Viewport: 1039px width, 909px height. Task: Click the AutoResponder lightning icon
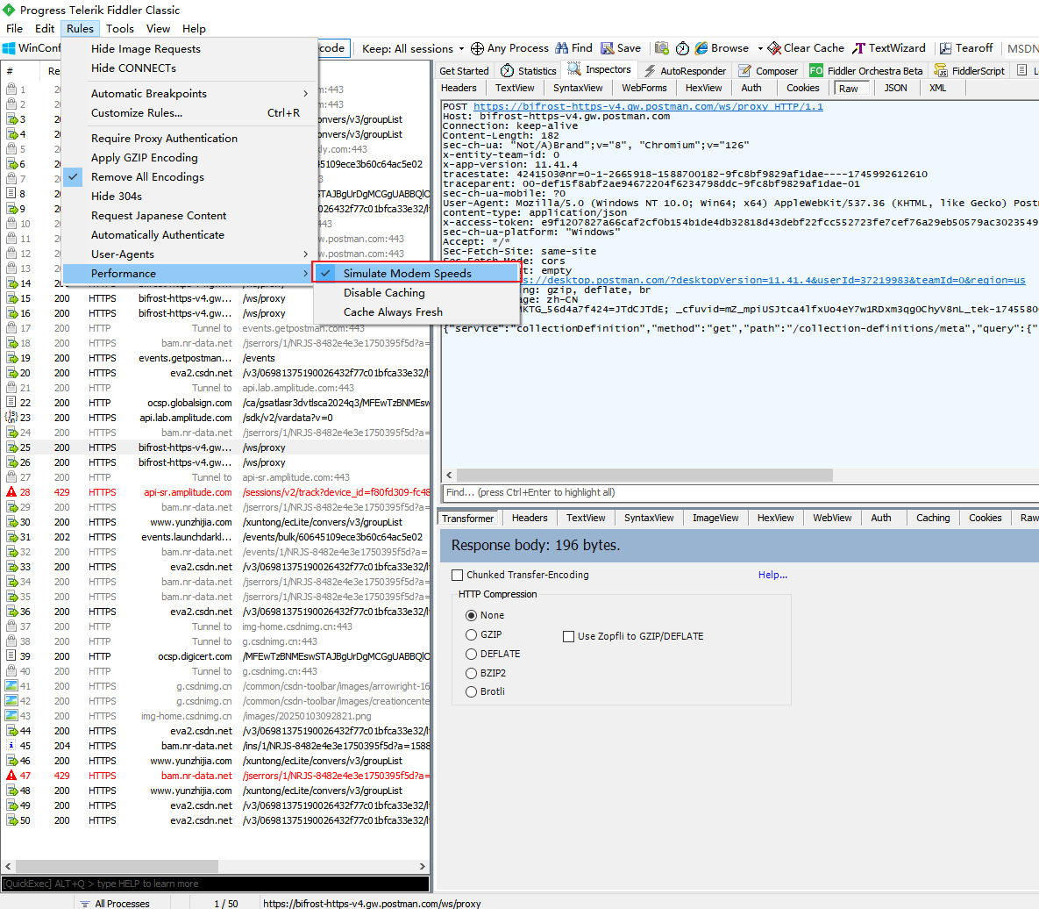coord(650,71)
